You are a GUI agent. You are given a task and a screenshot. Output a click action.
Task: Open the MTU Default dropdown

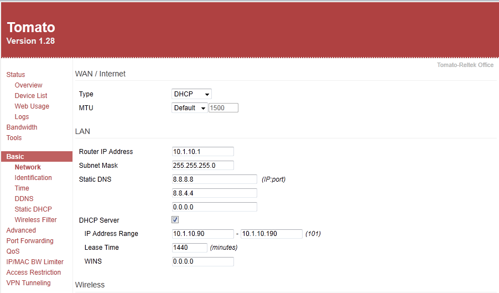coord(189,108)
